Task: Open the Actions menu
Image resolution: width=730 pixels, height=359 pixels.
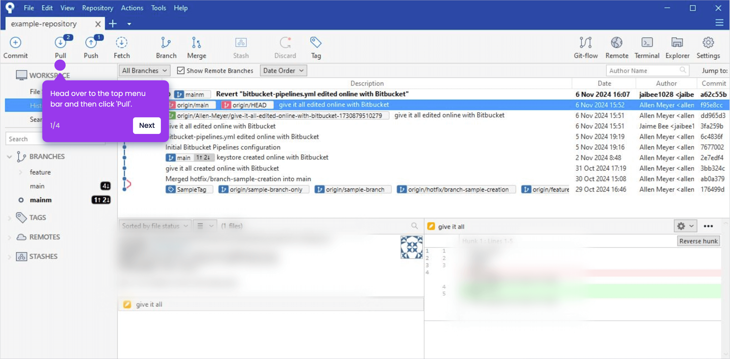Action: click(x=132, y=8)
